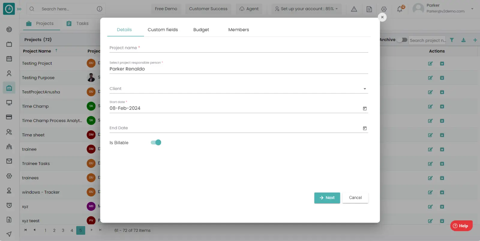Open the document icon in top bar
This screenshot has width=480, height=241.
[369, 9]
